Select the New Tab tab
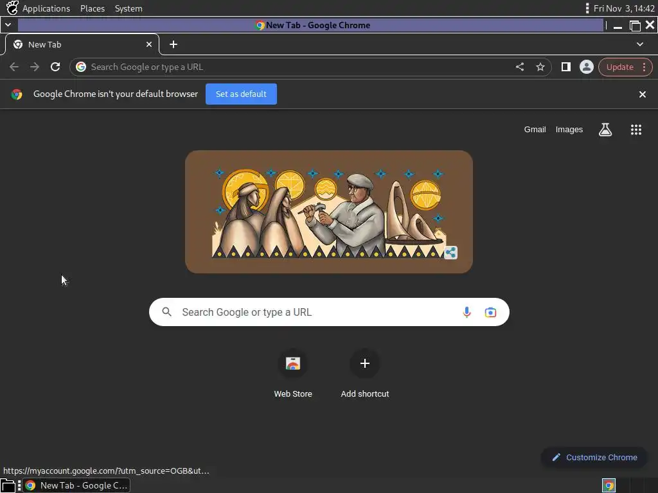The width and height of the screenshot is (658, 493). pyautogui.click(x=82, y=44)
